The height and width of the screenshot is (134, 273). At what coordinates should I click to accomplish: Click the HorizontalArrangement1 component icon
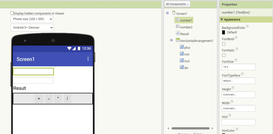point(178,40)
